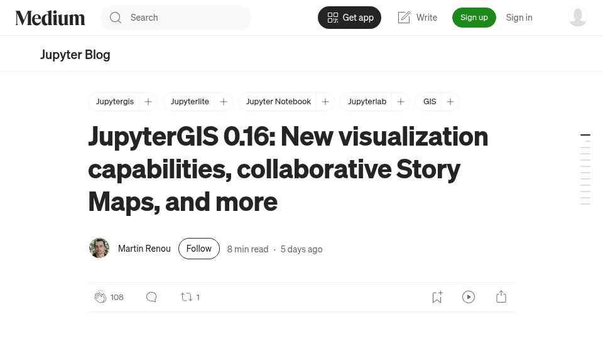Screen dimensions: 603x339
Task: Click Martin Renou's author photo
Action: [99, 249]
